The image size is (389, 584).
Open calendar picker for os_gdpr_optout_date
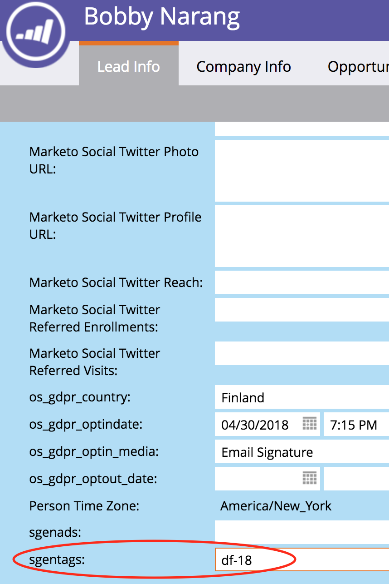[x=309, y=478]
